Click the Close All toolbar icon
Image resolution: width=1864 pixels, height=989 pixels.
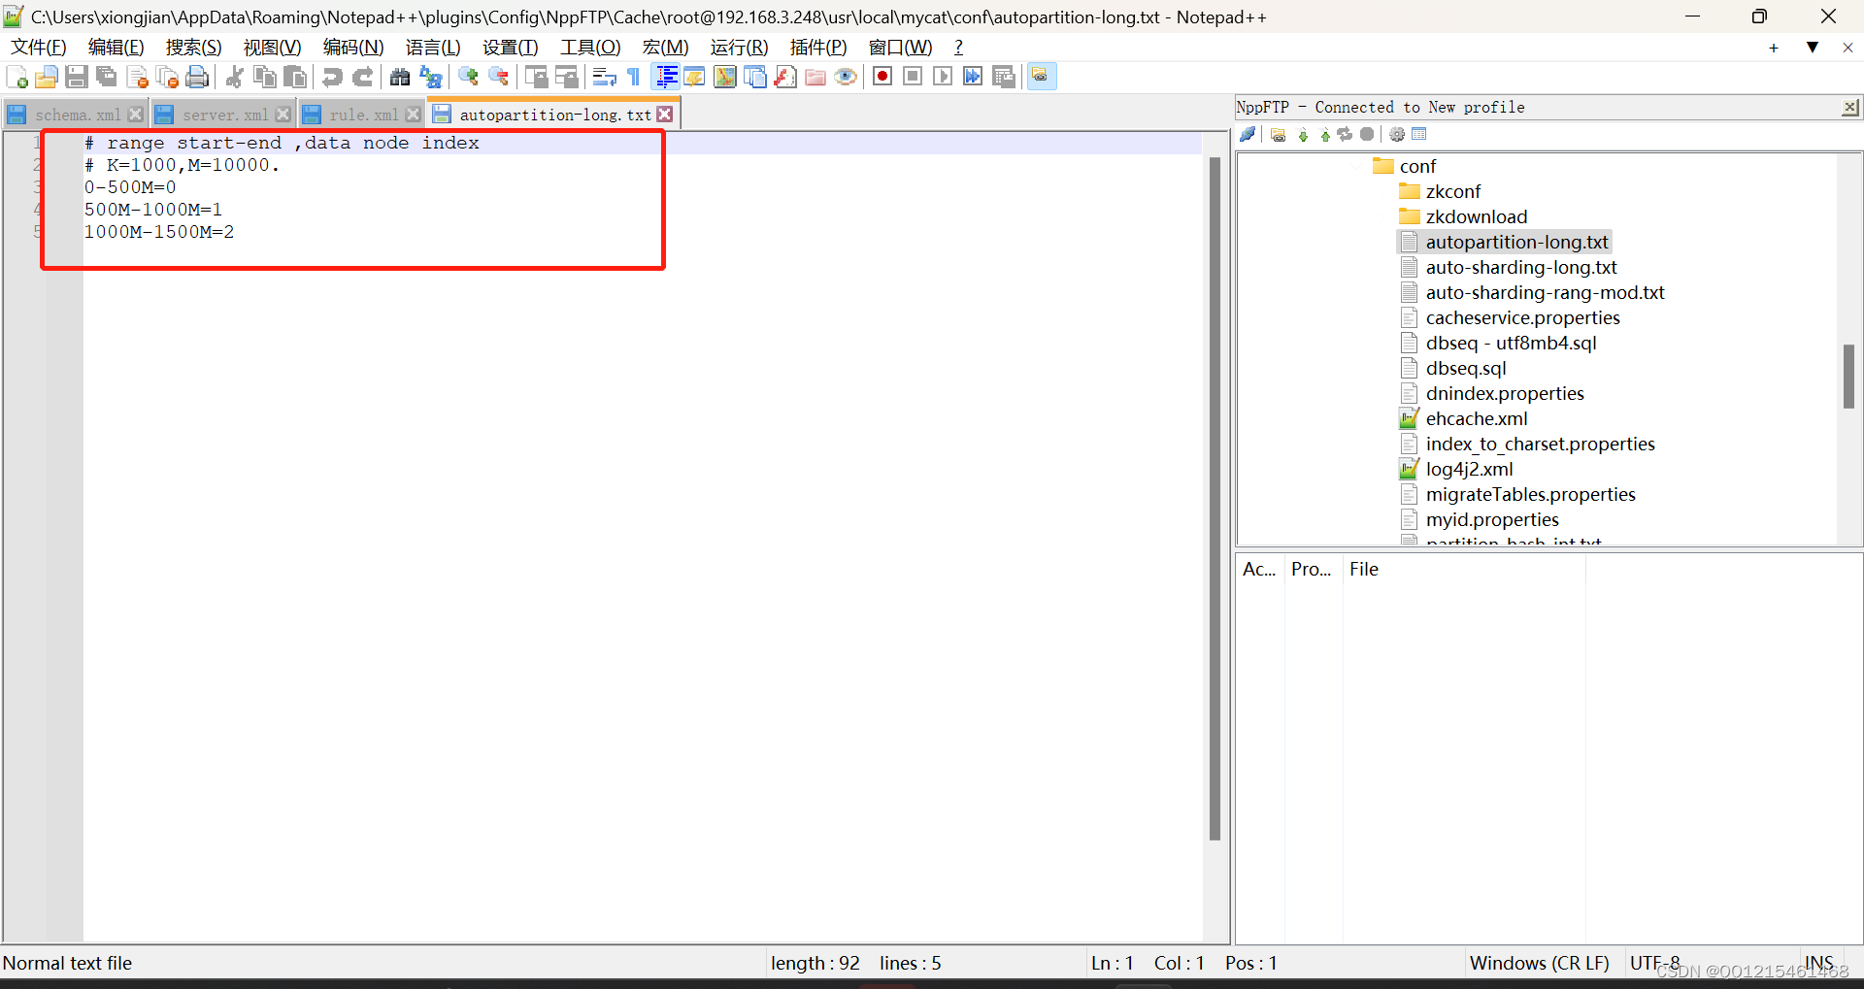(x=167, y=77)
